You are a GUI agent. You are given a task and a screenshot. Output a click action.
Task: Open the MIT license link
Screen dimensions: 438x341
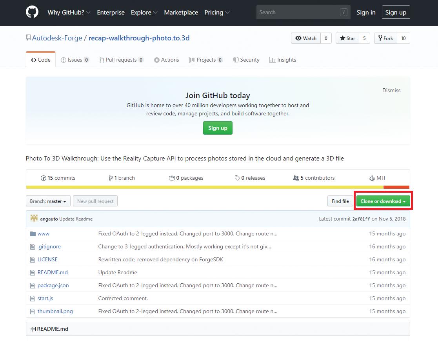coord(377,178)
